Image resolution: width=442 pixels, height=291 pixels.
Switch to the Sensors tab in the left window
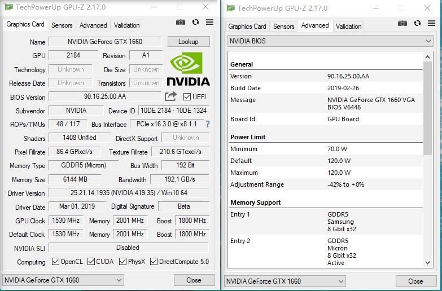coord(62,25)
